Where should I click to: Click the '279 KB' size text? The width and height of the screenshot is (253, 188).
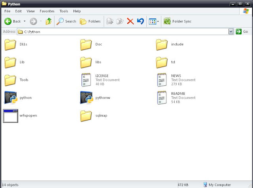pos(177,84)
